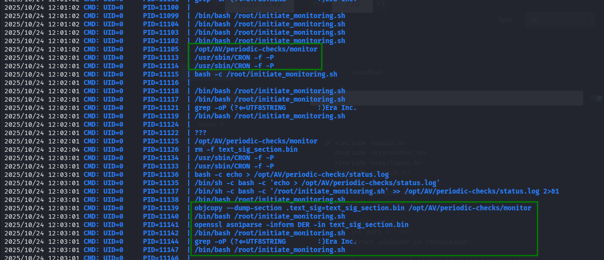This screenshot has width=604, height=260.
Task: Click PID=11105 in the process list
Action: point(161,49)
